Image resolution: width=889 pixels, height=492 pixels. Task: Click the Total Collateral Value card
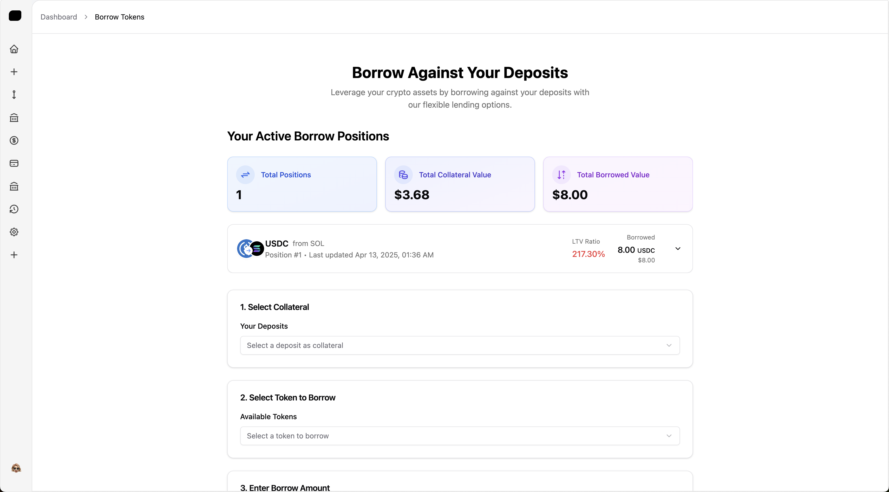[x=460, y=184]
